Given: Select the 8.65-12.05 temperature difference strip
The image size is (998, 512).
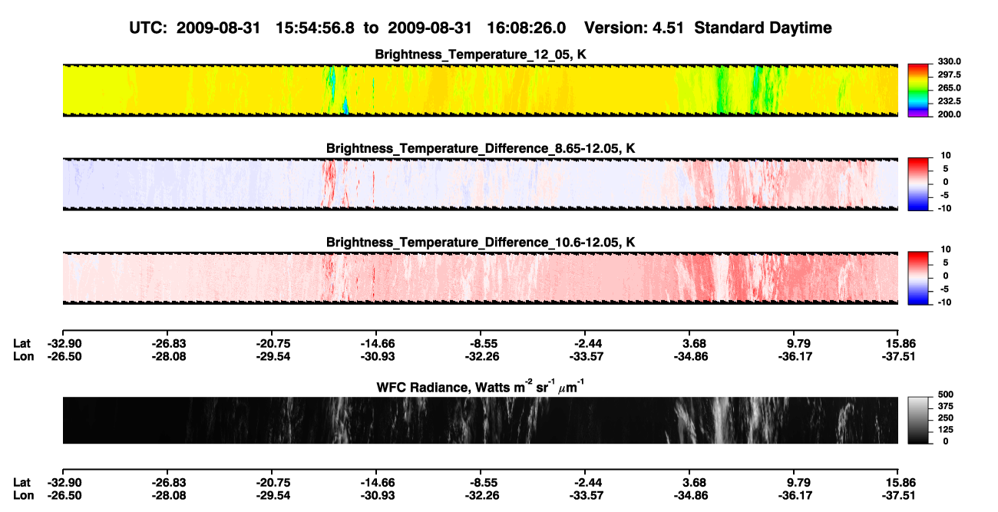Looking at the screenshot, I should click(x=480, y=183).
